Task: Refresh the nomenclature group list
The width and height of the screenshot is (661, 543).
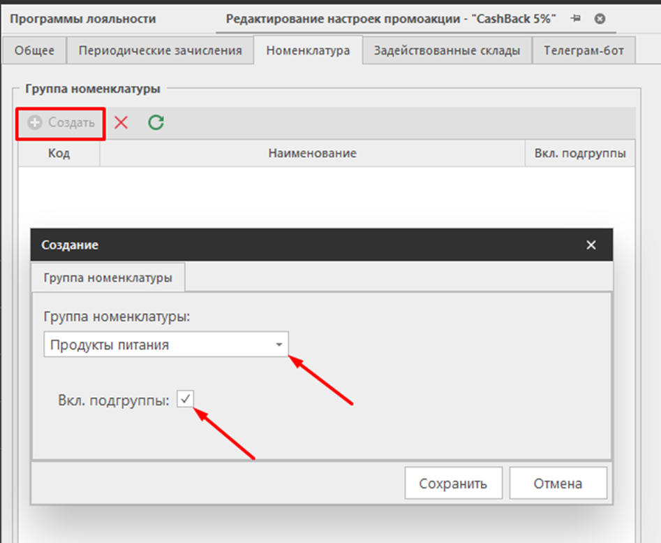Action: [x=156, y=123]
